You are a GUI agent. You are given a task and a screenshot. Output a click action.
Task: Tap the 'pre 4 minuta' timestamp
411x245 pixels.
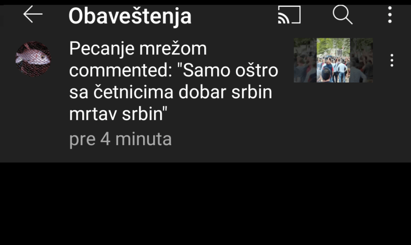120,139
